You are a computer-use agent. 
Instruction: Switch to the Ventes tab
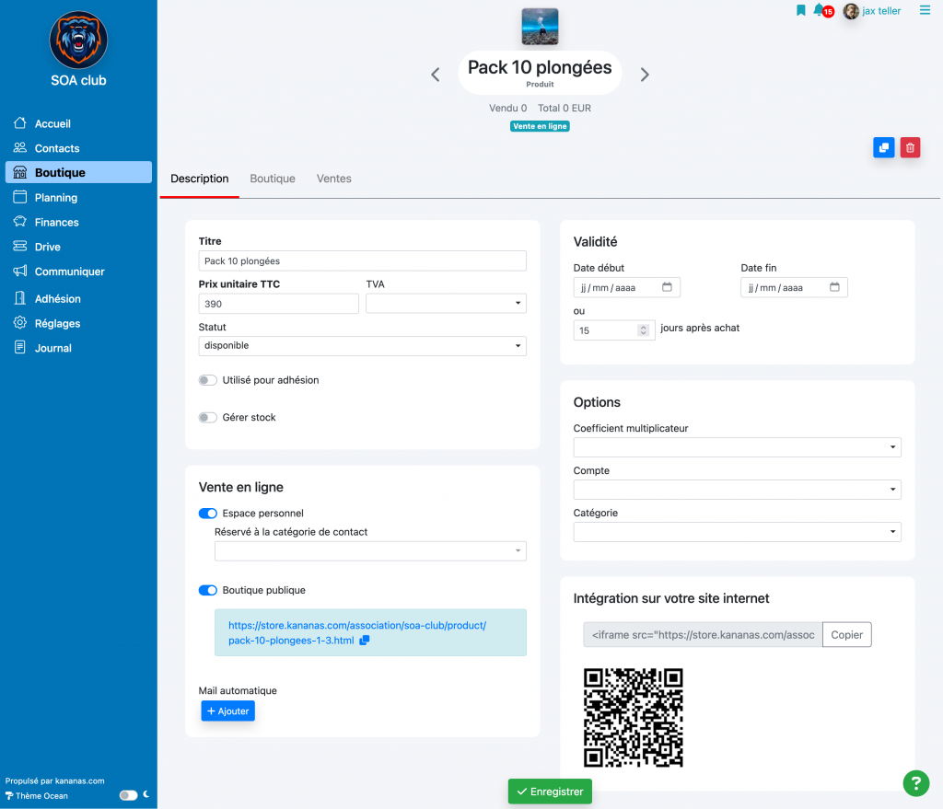(x=333, y=179)
